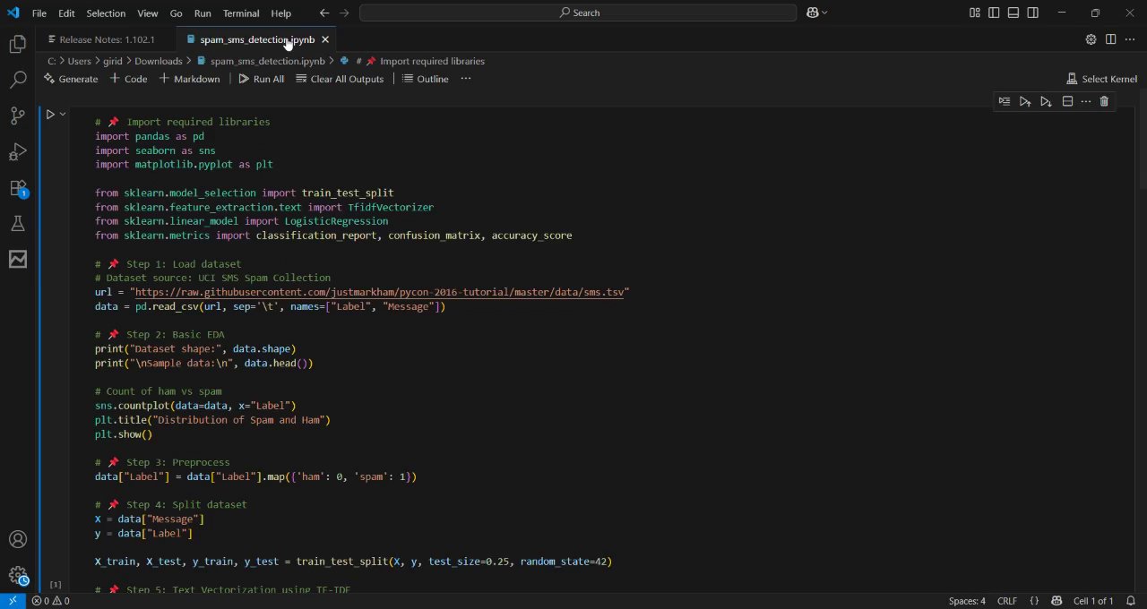Open the View menu
Screen dimensions: 1147x609
[x=148, y=13]
